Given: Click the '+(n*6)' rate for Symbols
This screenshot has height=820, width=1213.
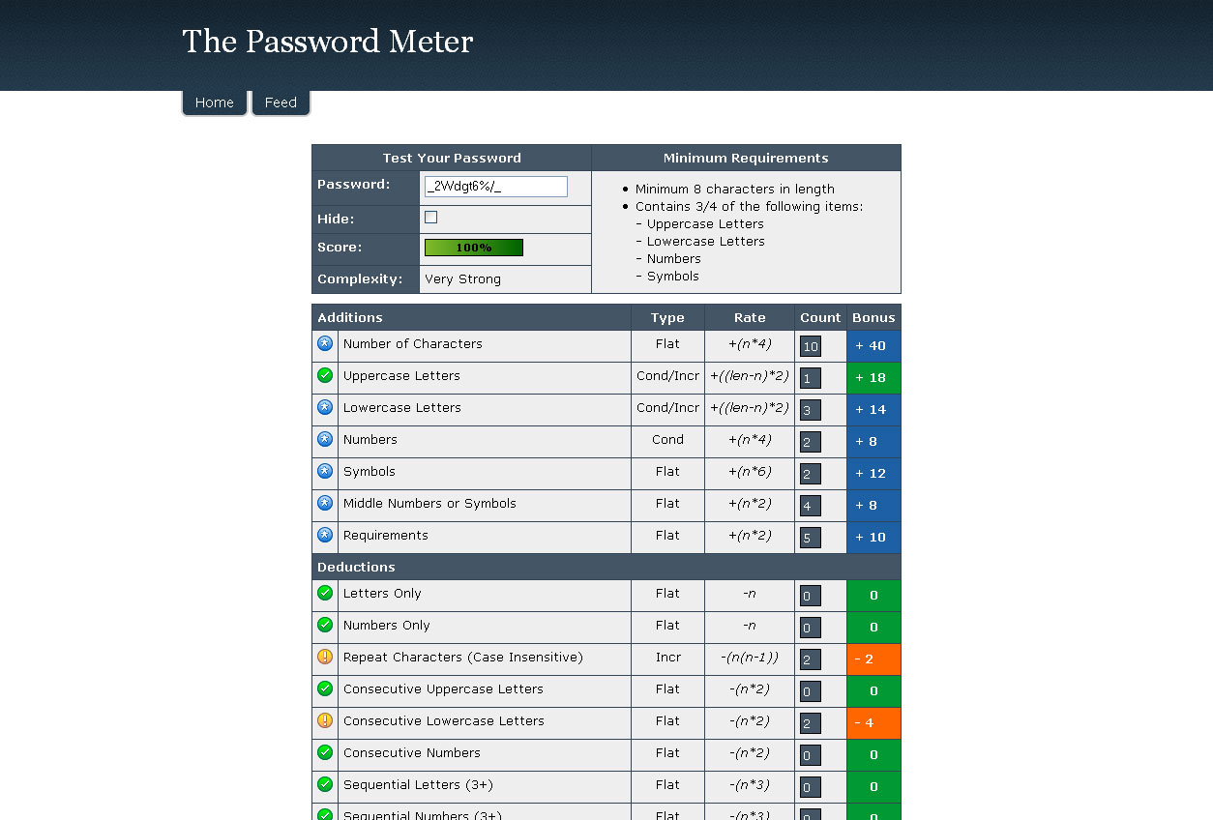Looking at the screenshot, I should (x=750, y=472).
